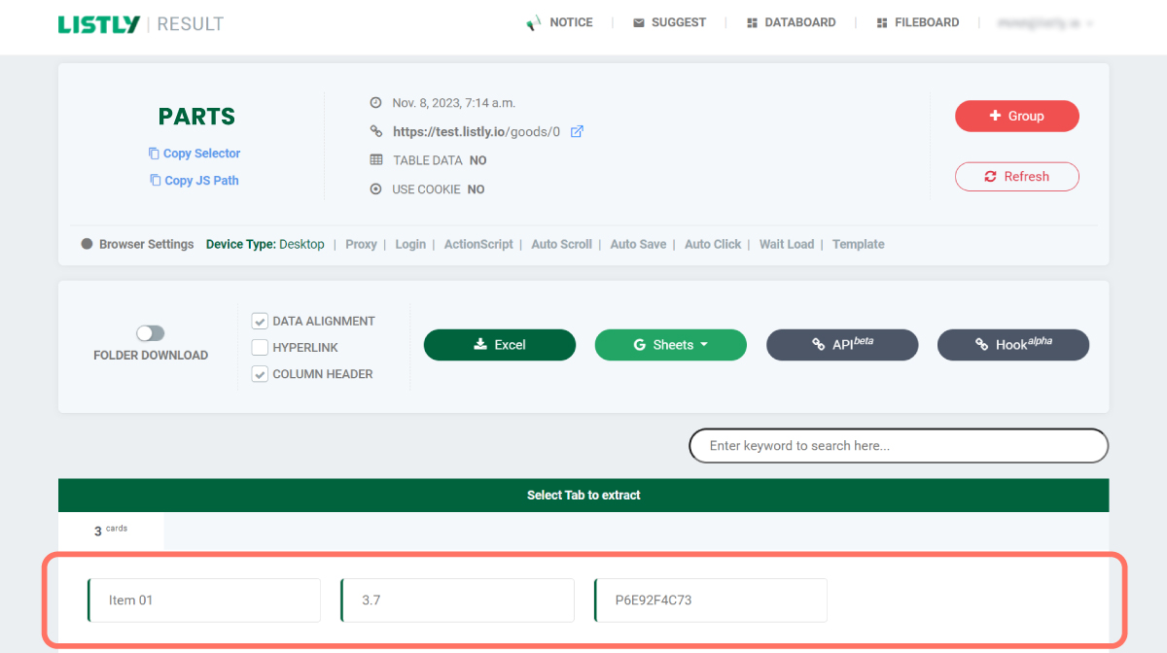Click the Copy JS Path icon
Viewport: 1167px width, 653px height.
click(155, 181)
